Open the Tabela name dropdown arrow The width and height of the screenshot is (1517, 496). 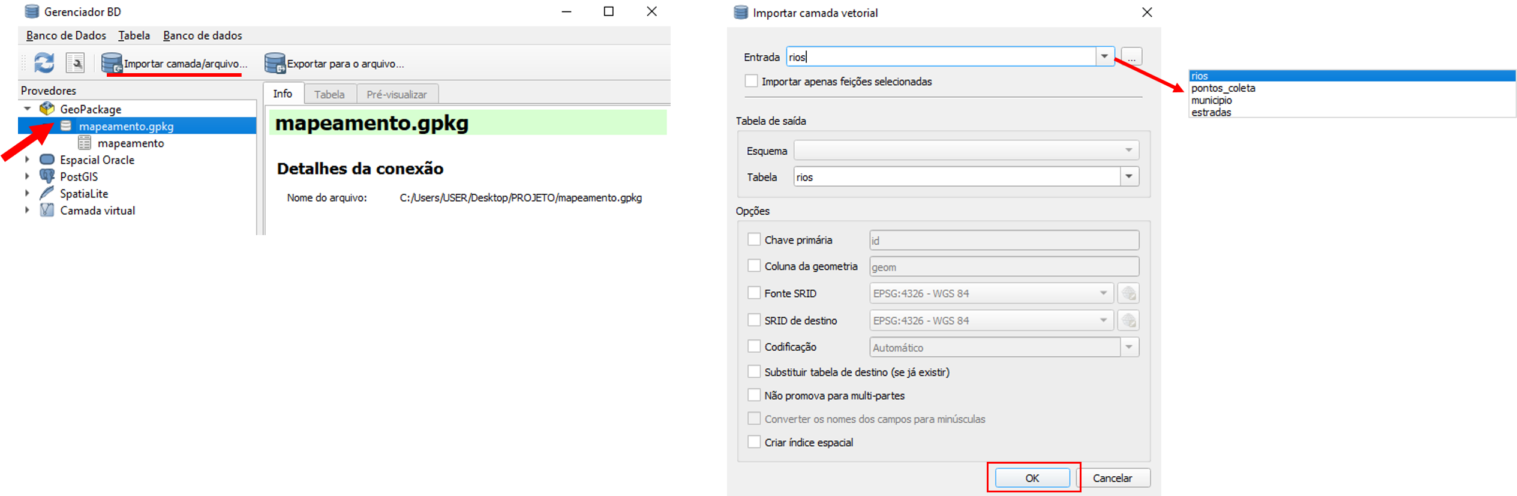[1129, 176]
